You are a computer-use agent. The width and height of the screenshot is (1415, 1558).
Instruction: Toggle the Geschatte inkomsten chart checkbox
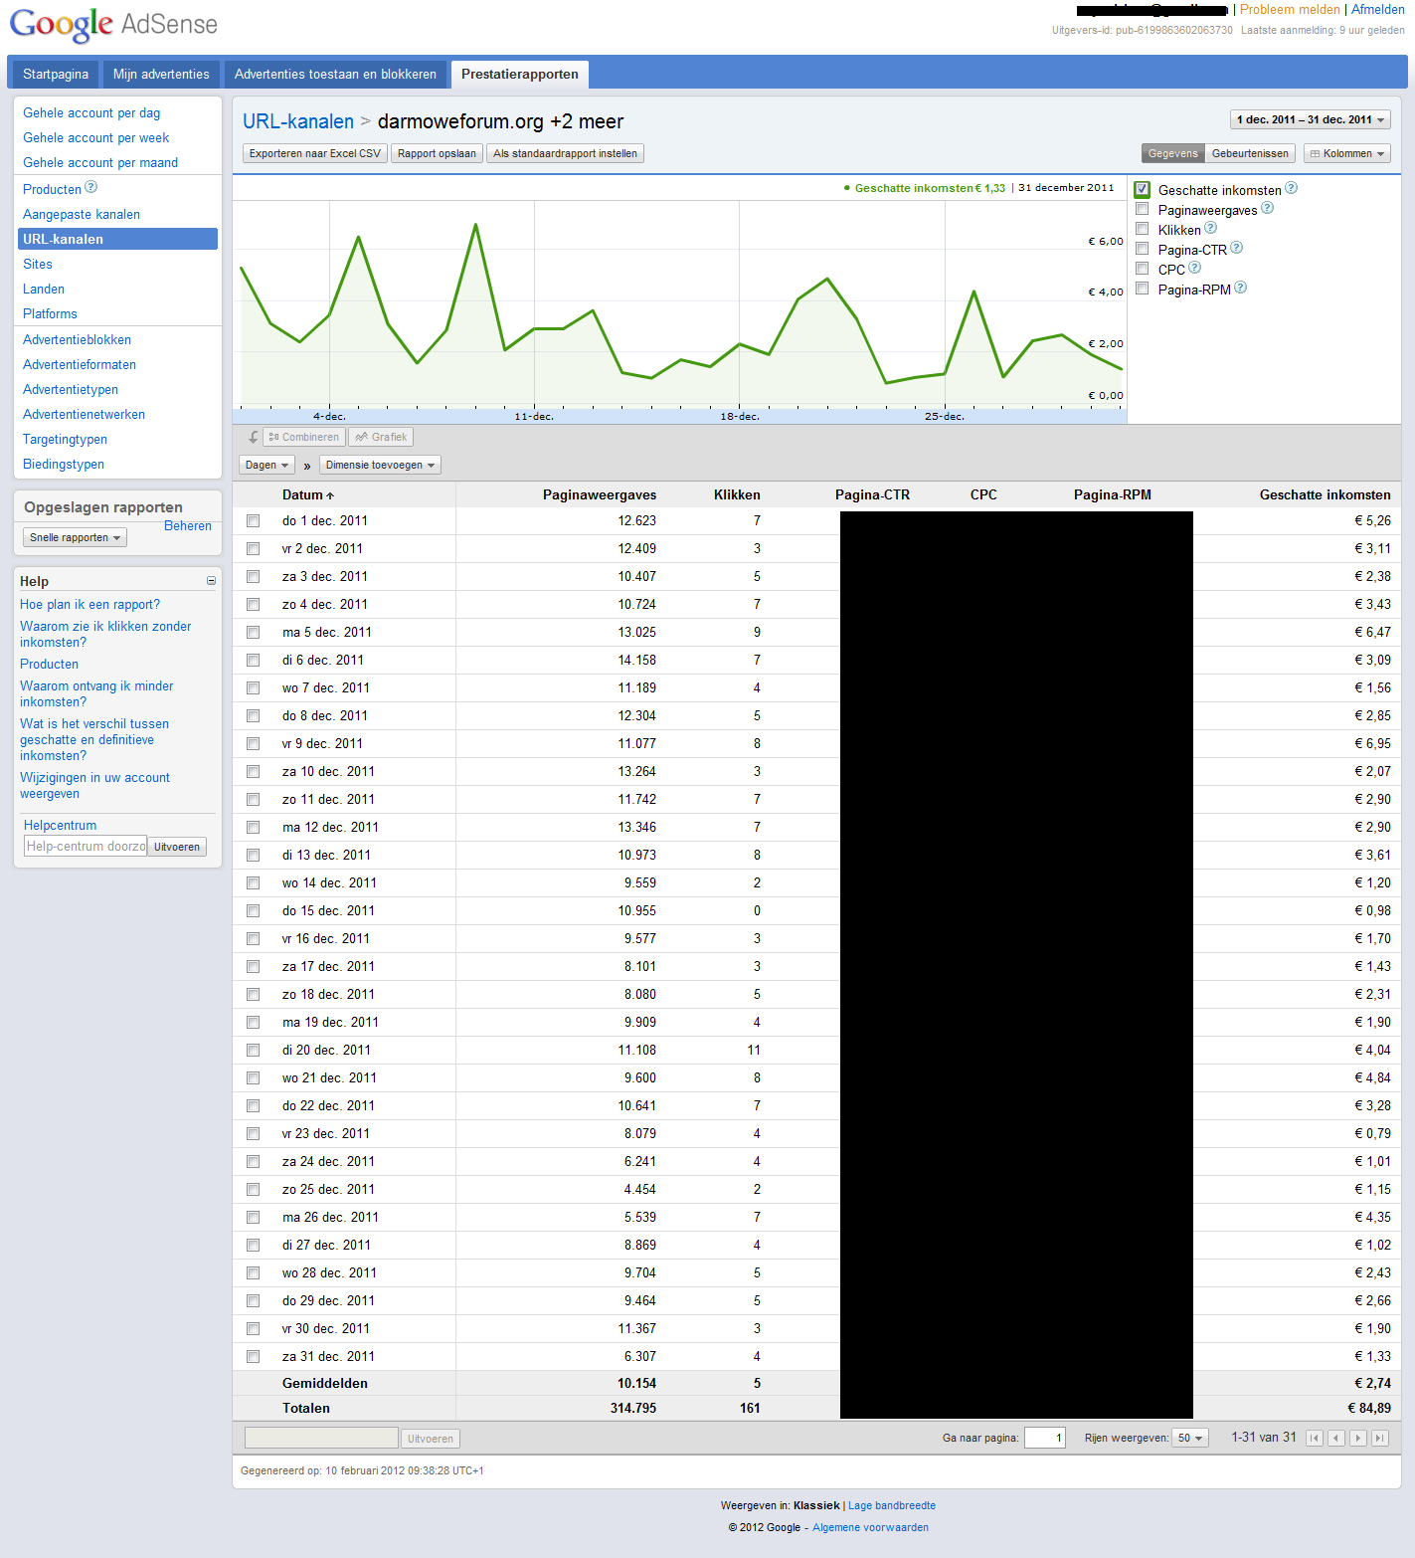tap(1143, 189)
